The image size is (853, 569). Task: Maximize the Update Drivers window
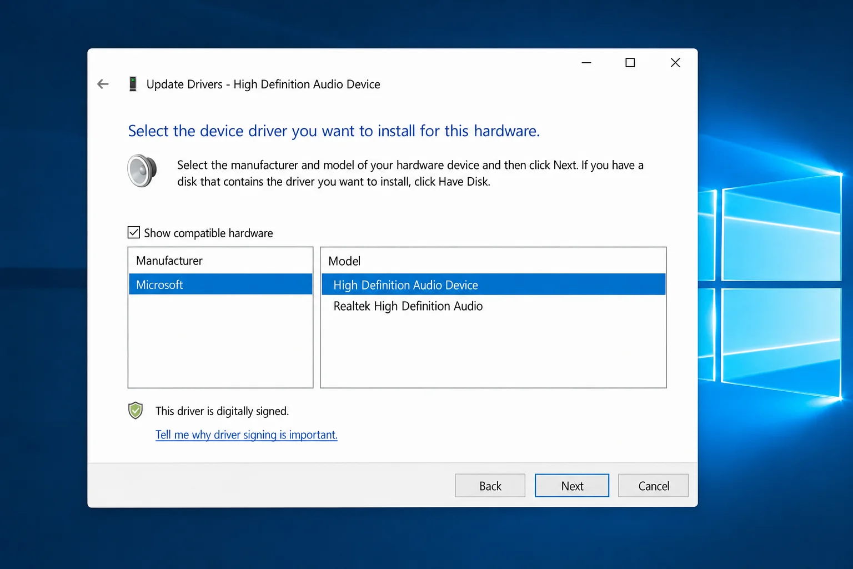click(630, 63)
